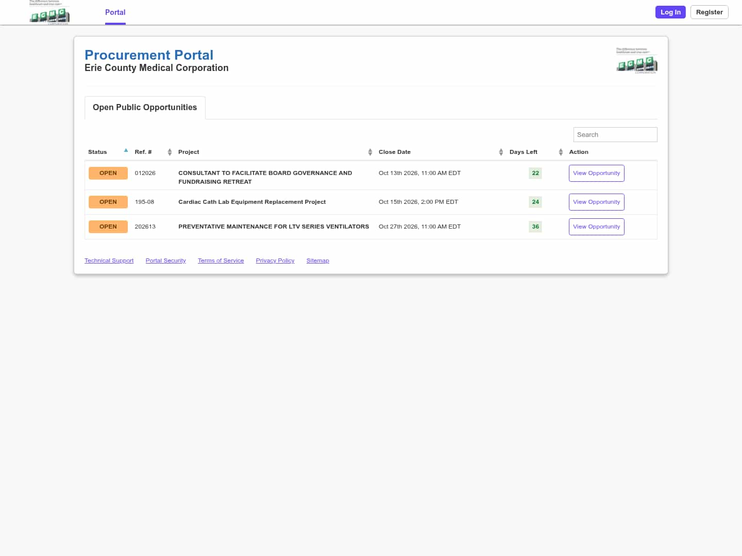Click the reference number 195-08
742x556 pixels.
click(x=144, y=202)
